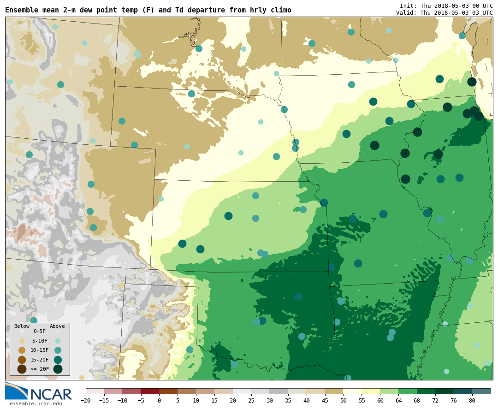Image resolution: width=498 pixels, height=409 pixels.
Task: Click the '15-20F' legend label
Action: [x=40, y=360]
